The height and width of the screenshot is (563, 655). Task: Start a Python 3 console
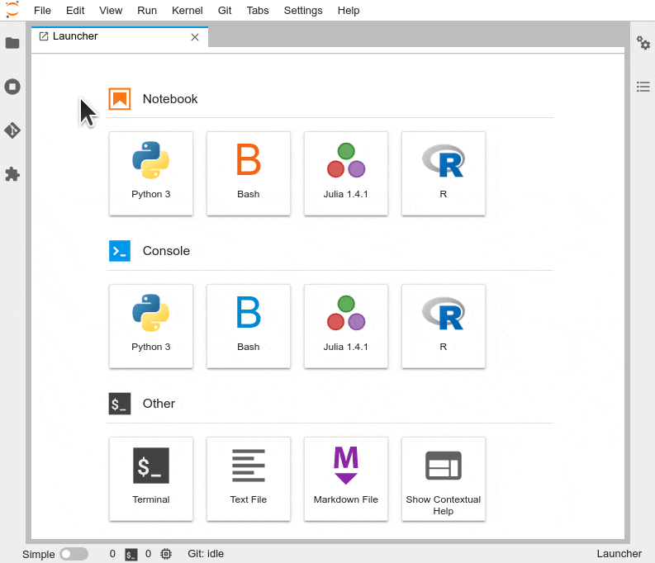(151, 326)
